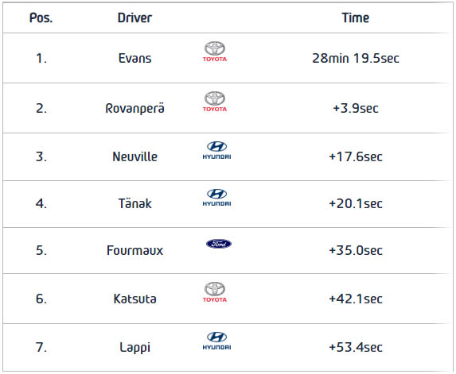
Task: Click the +35.0sec time gap
Action: [x=356, y=250]
